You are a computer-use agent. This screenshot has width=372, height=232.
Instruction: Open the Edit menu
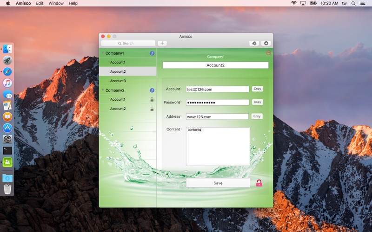(40, 3)
